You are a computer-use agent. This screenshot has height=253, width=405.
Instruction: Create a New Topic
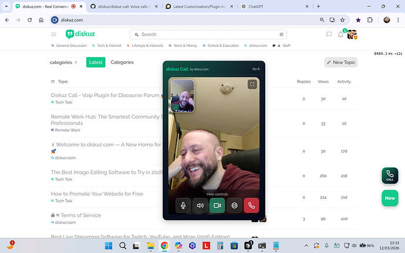340,62
